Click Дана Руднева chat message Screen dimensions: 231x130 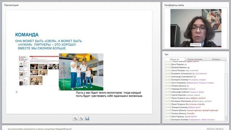(176, 64)
